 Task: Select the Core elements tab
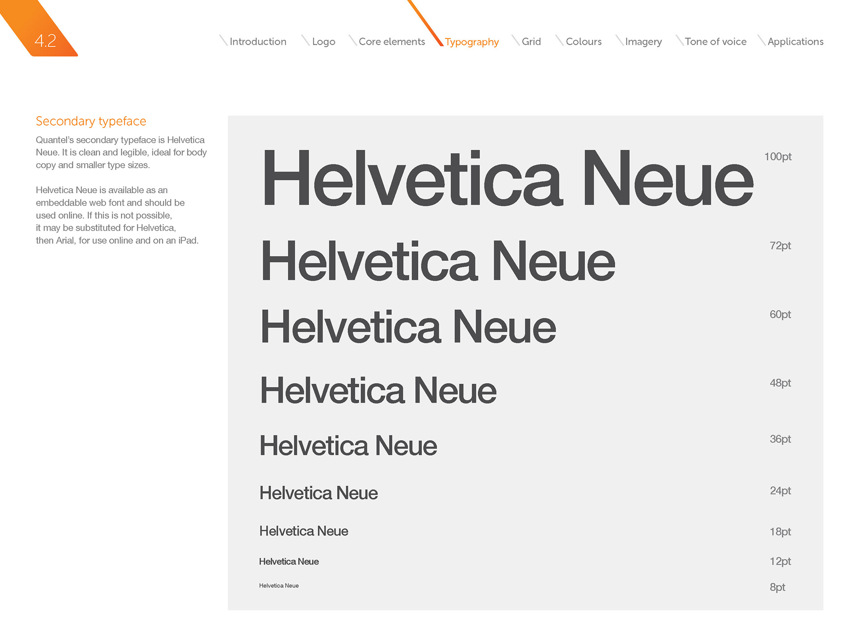pos(392,42)
